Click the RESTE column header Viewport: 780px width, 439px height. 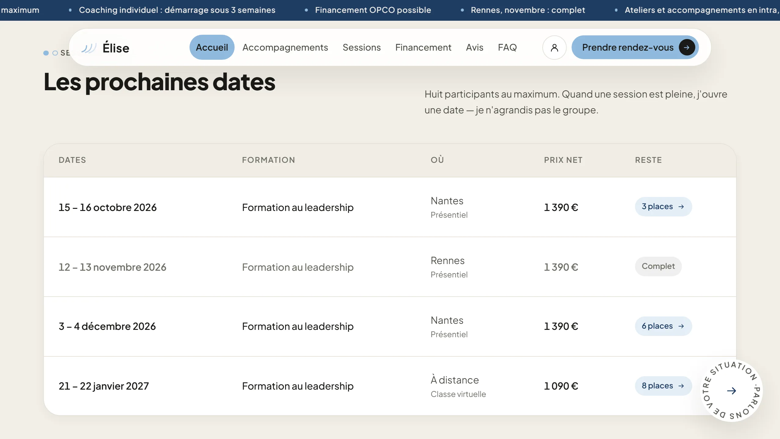point(648,160)
